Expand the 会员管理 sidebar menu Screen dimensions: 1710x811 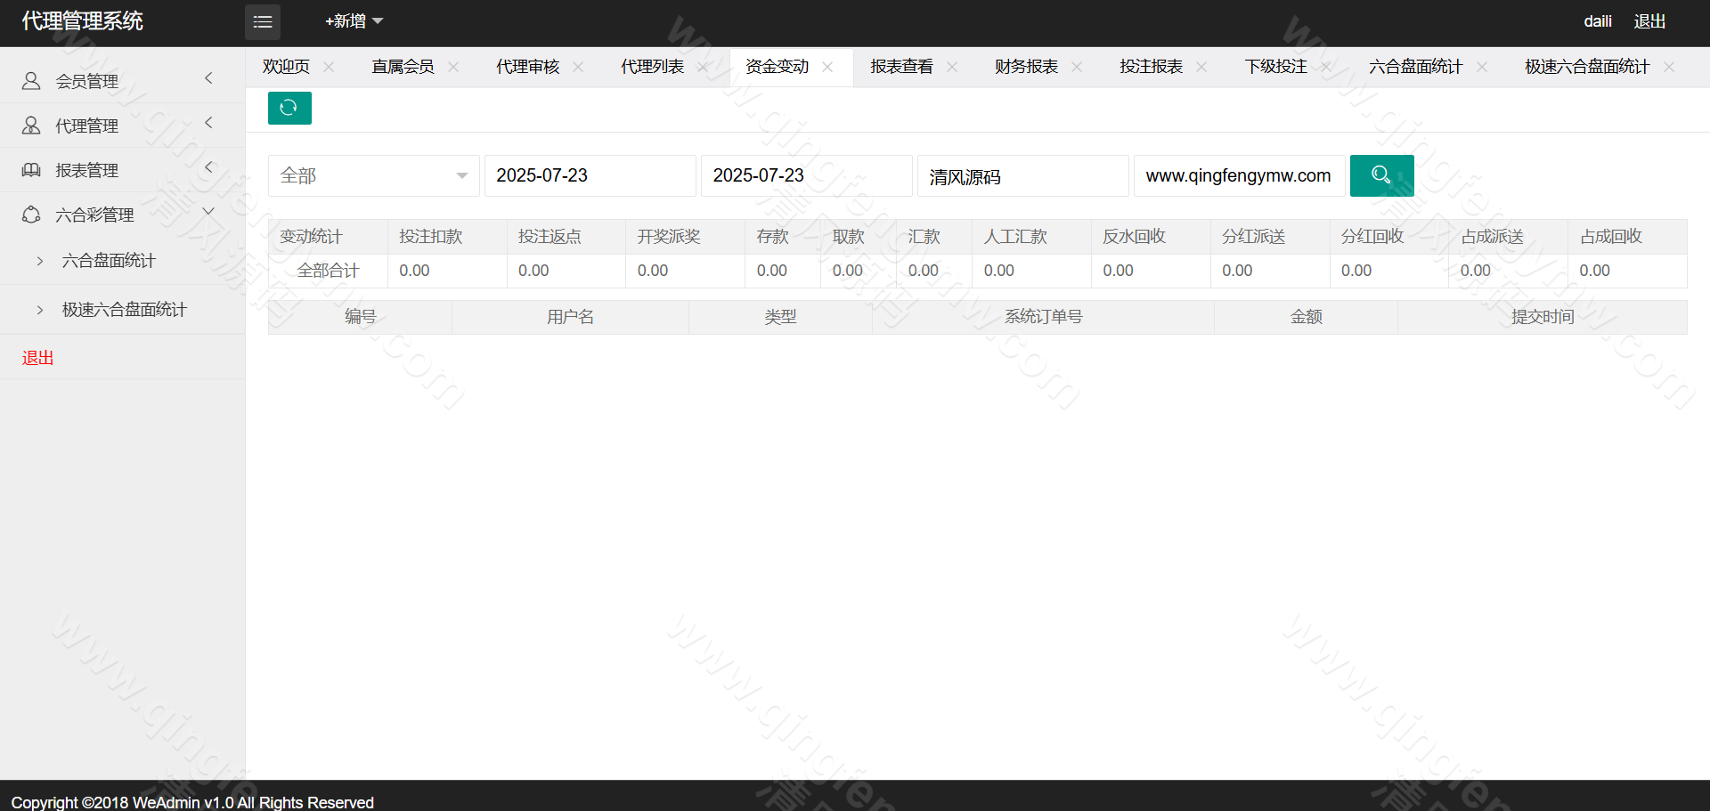(122, 81)
